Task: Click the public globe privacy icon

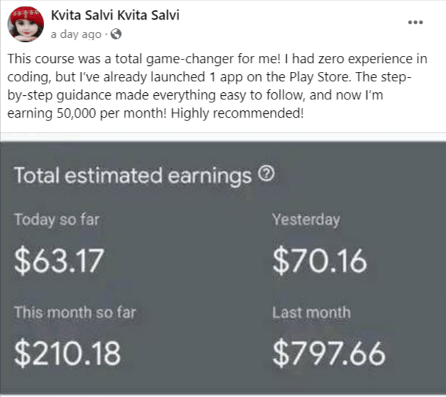Action: pos(116,34)
